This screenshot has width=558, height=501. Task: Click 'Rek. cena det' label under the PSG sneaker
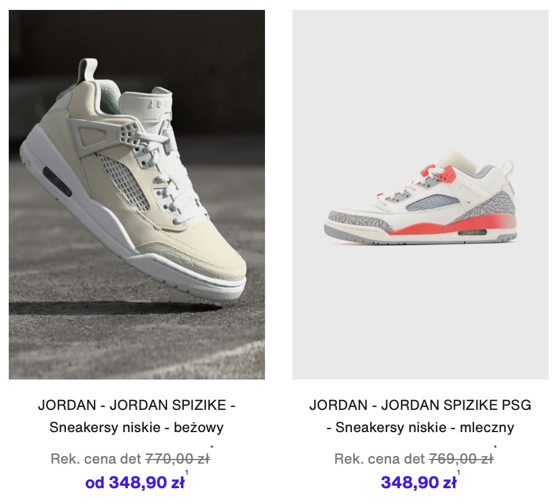[380, 459]
